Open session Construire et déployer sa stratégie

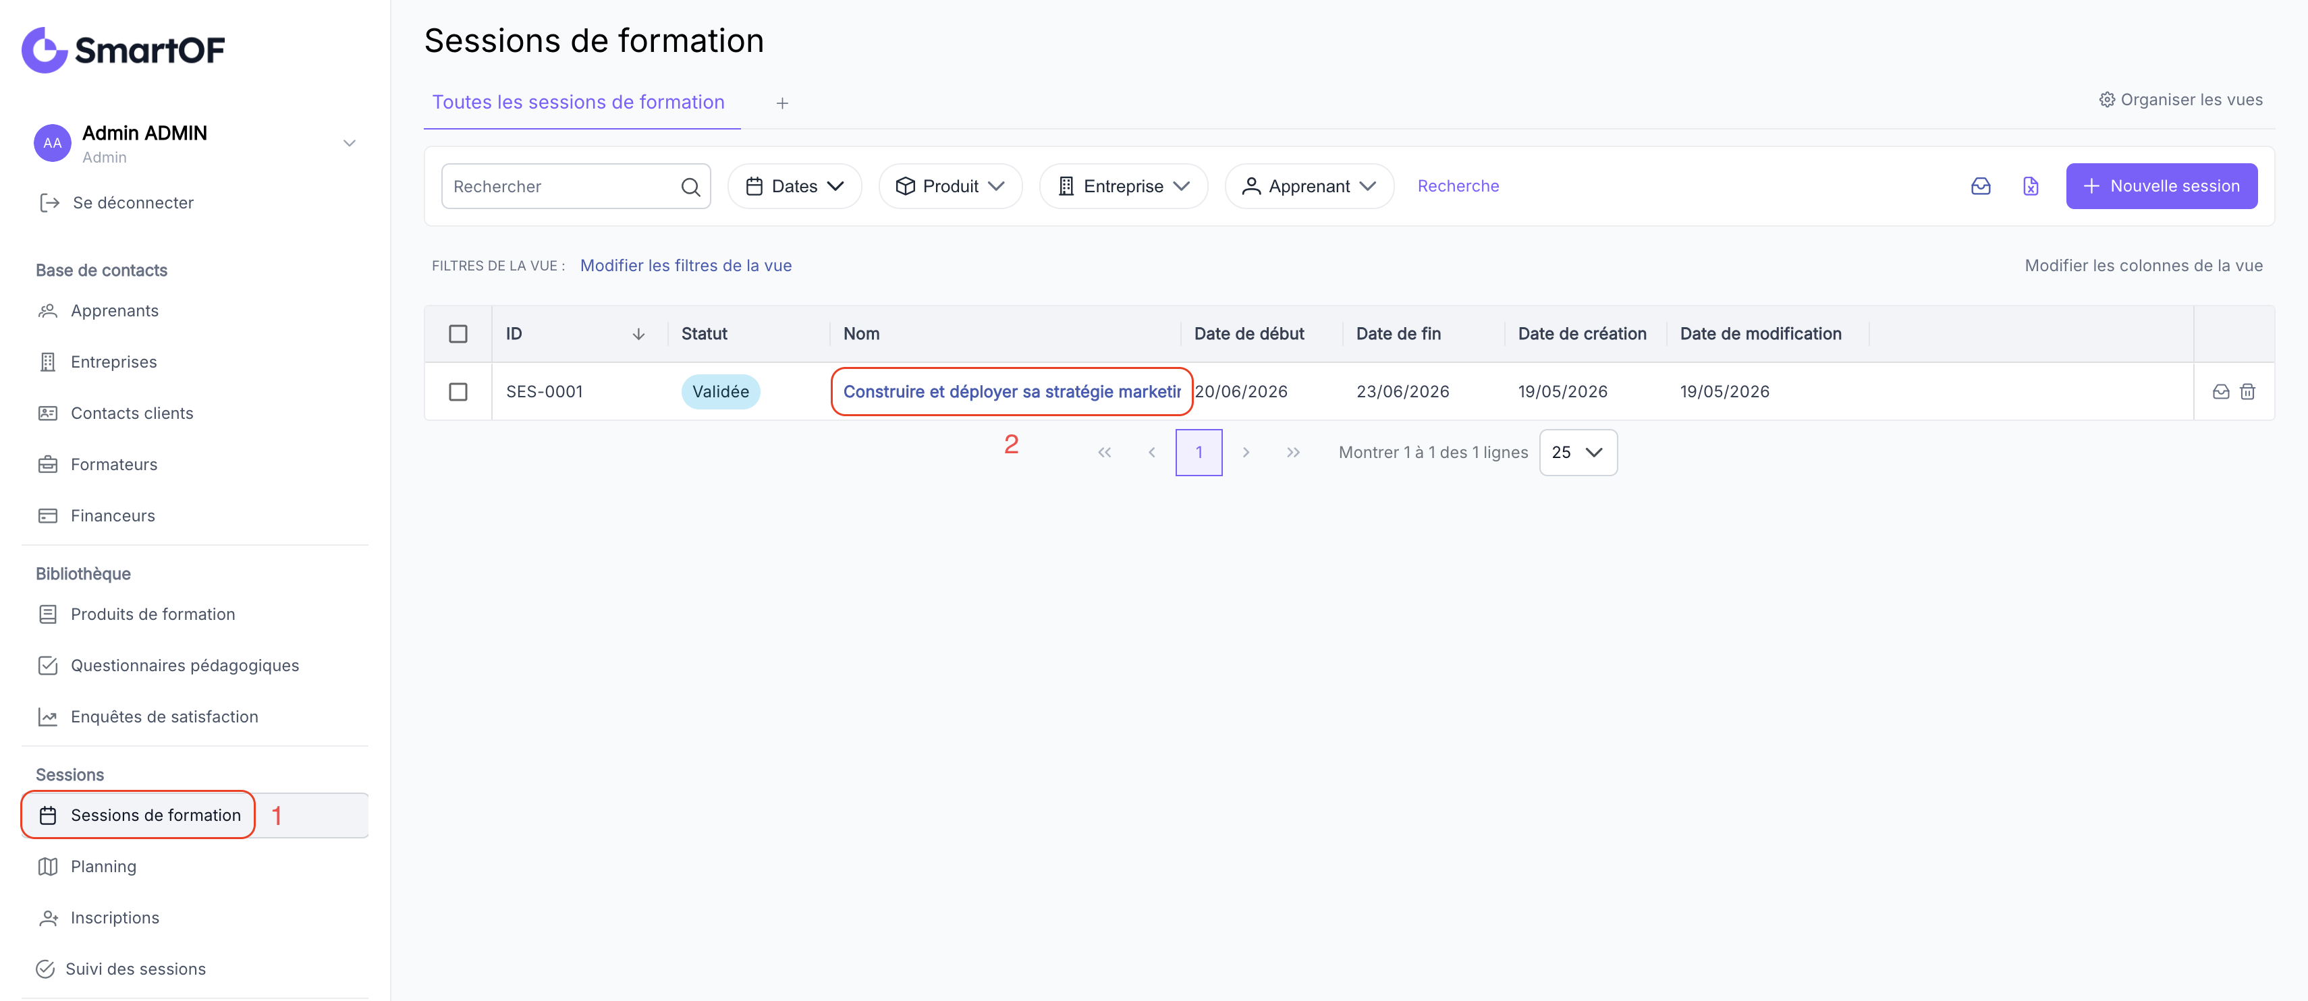[1012, 392]
